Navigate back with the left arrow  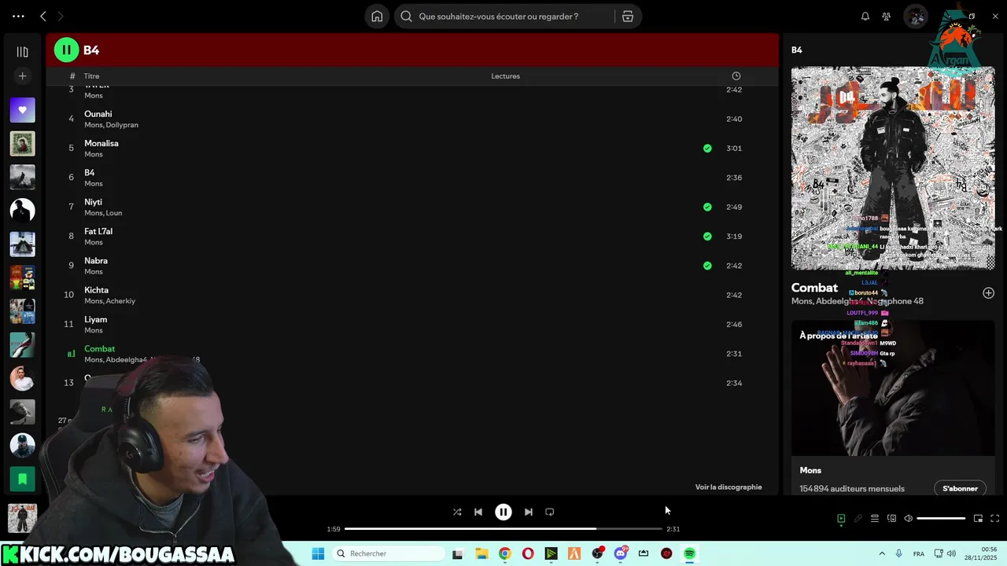click(x=43, y=17)
